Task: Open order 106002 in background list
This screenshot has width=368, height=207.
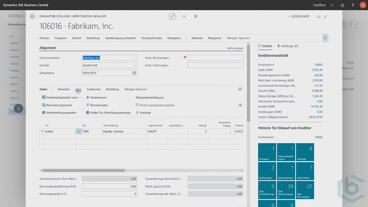Action: pos(14,43)
